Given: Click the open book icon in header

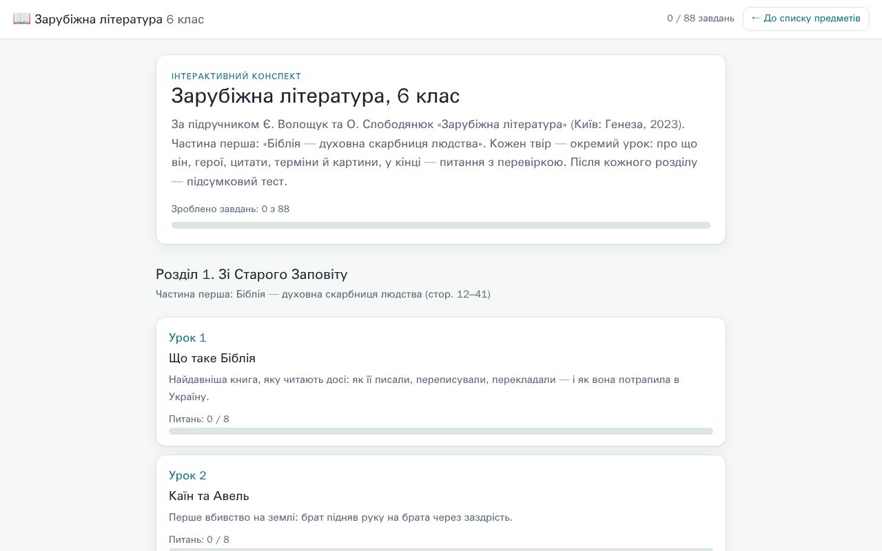Looking at the screenshot, I should pyautogui.click(x=21, y=19).
